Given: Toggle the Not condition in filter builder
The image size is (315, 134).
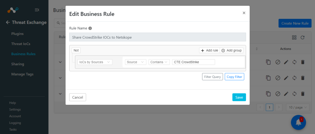Looking at the screenshot, I should (x=76, y=51).
